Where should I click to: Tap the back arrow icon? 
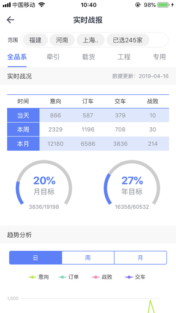[x=10, y=20]
